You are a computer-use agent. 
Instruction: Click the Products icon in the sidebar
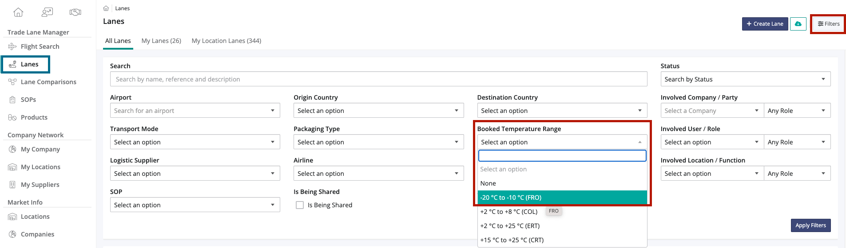click(x=12, y=117)
